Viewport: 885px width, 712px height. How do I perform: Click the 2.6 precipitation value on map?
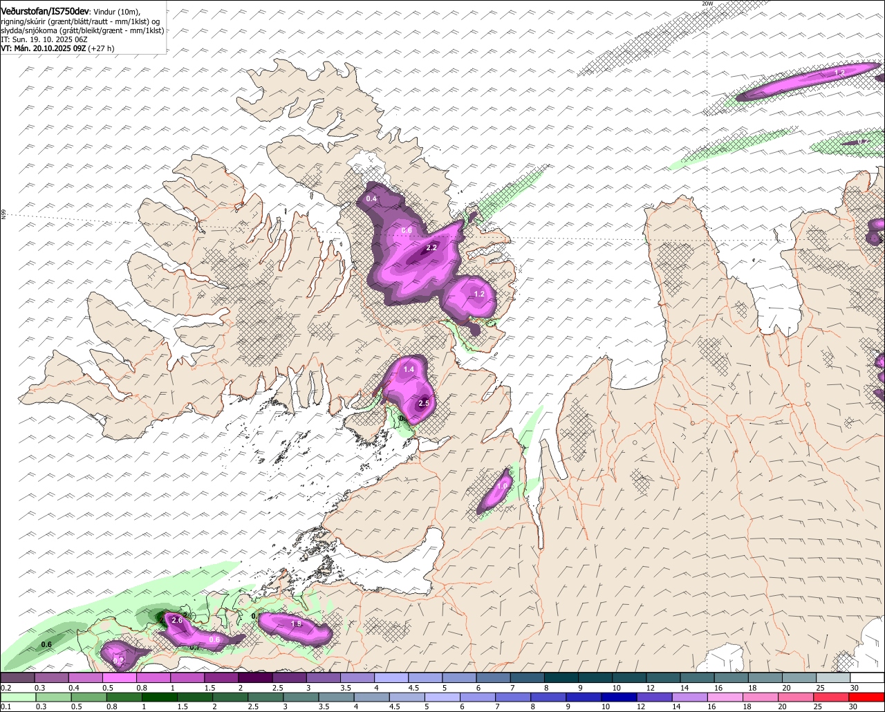point(177,620)
